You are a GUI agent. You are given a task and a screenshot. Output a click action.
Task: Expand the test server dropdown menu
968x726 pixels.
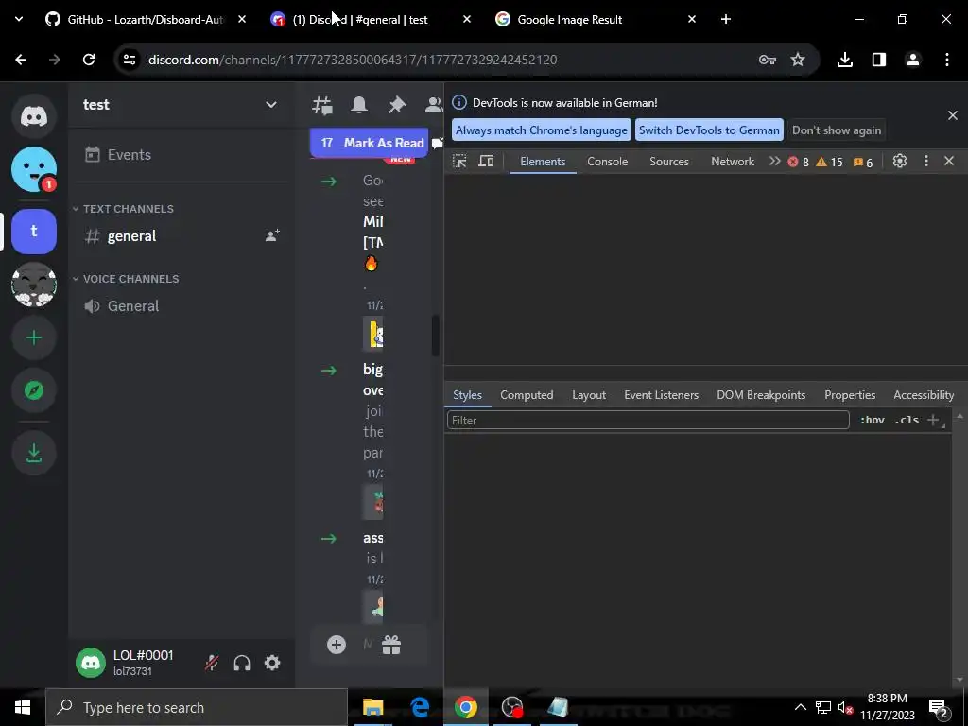pos(271,104)
